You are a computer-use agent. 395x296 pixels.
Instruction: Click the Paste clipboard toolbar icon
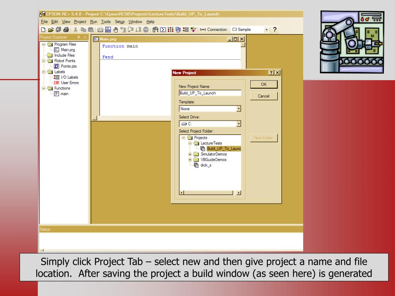click(x=91, y=30)
